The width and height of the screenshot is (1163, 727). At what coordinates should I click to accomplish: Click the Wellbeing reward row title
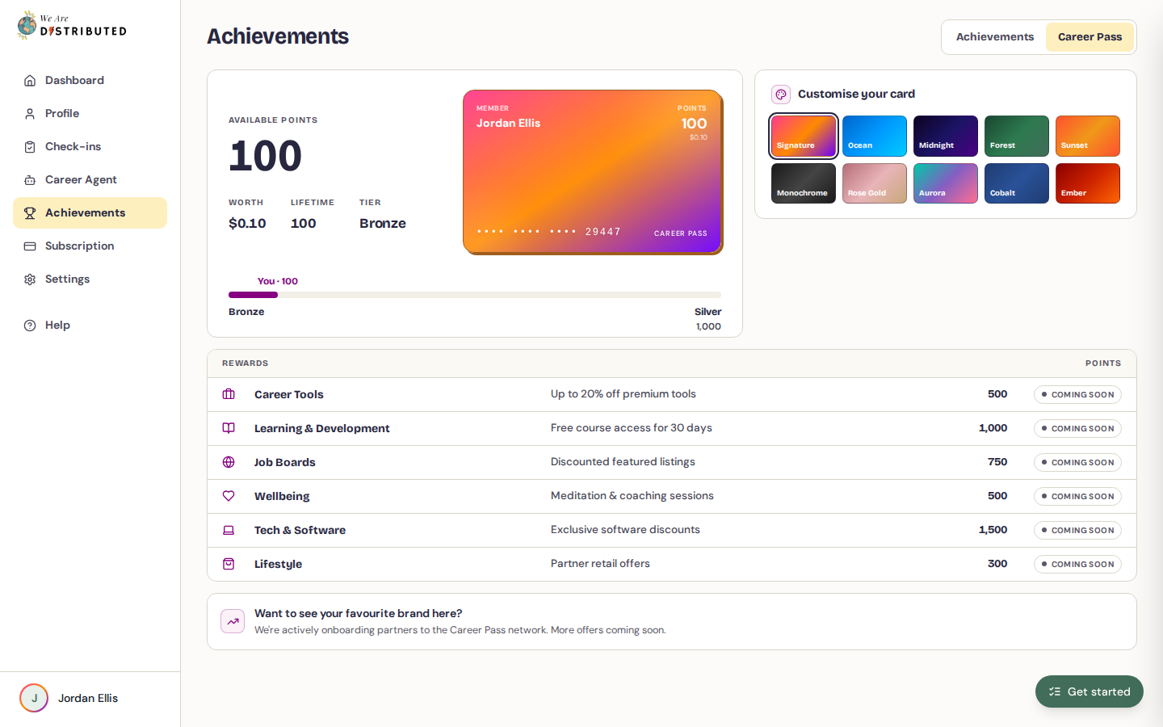pyautogui.click(x=282, y=496)
